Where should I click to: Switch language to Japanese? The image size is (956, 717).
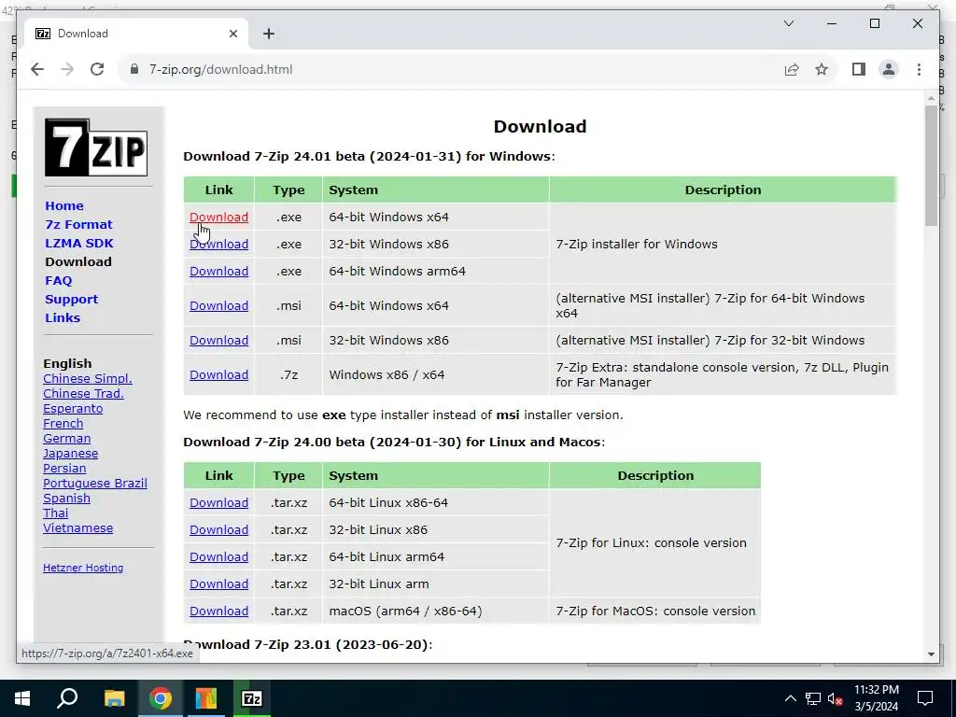pos(70,454)
